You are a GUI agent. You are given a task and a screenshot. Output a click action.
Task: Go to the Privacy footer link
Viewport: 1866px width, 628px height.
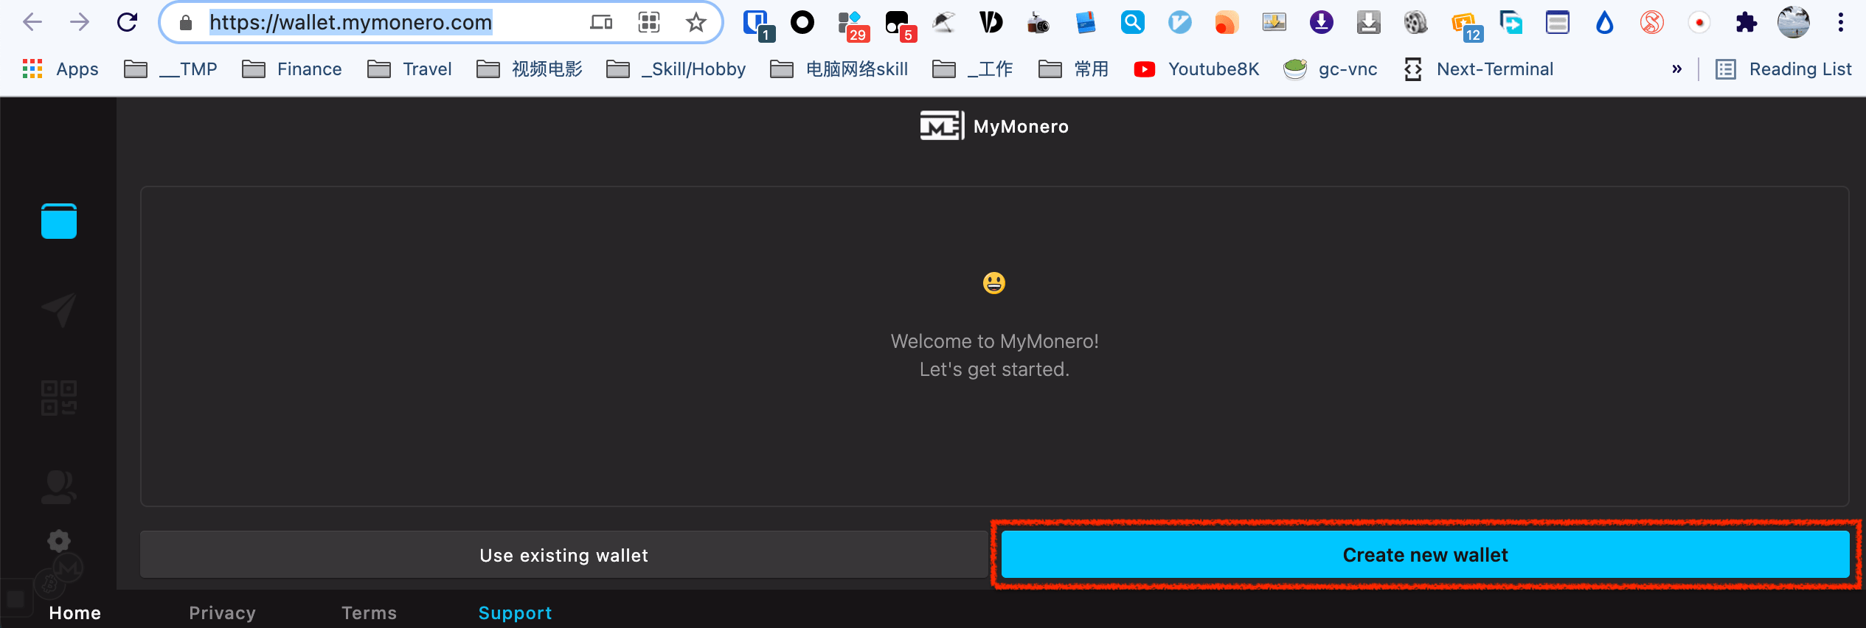click(222, 613)
